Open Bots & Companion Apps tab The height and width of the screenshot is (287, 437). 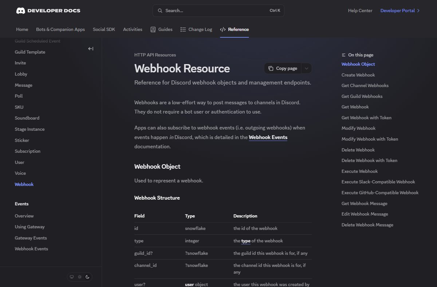(x=60, y=29)
